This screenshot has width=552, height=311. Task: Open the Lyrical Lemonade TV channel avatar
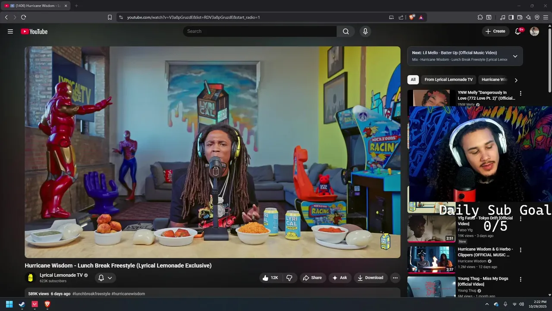coord(30,278)
